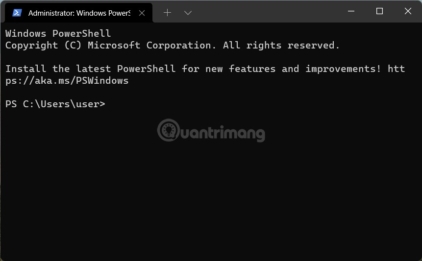Click the ps://aka.ms/PSWindows link text
422x261 pixels.
[67, 80]
